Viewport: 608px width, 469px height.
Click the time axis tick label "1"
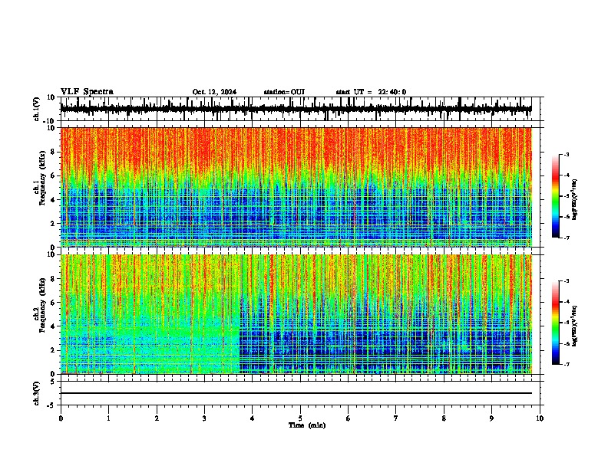point(108,418)
